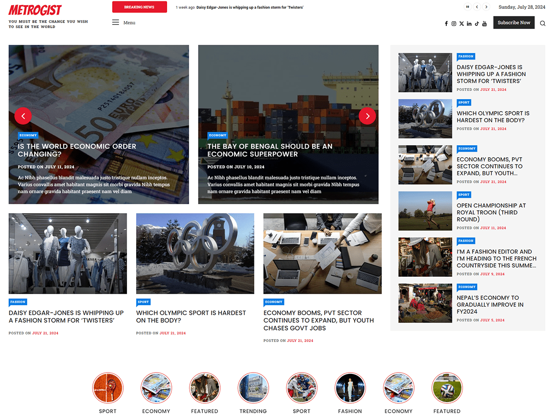The height and width of the screenshot is (415, 554).
Task: Click the Subscribe Now button
Action: (x=513, y=22)
